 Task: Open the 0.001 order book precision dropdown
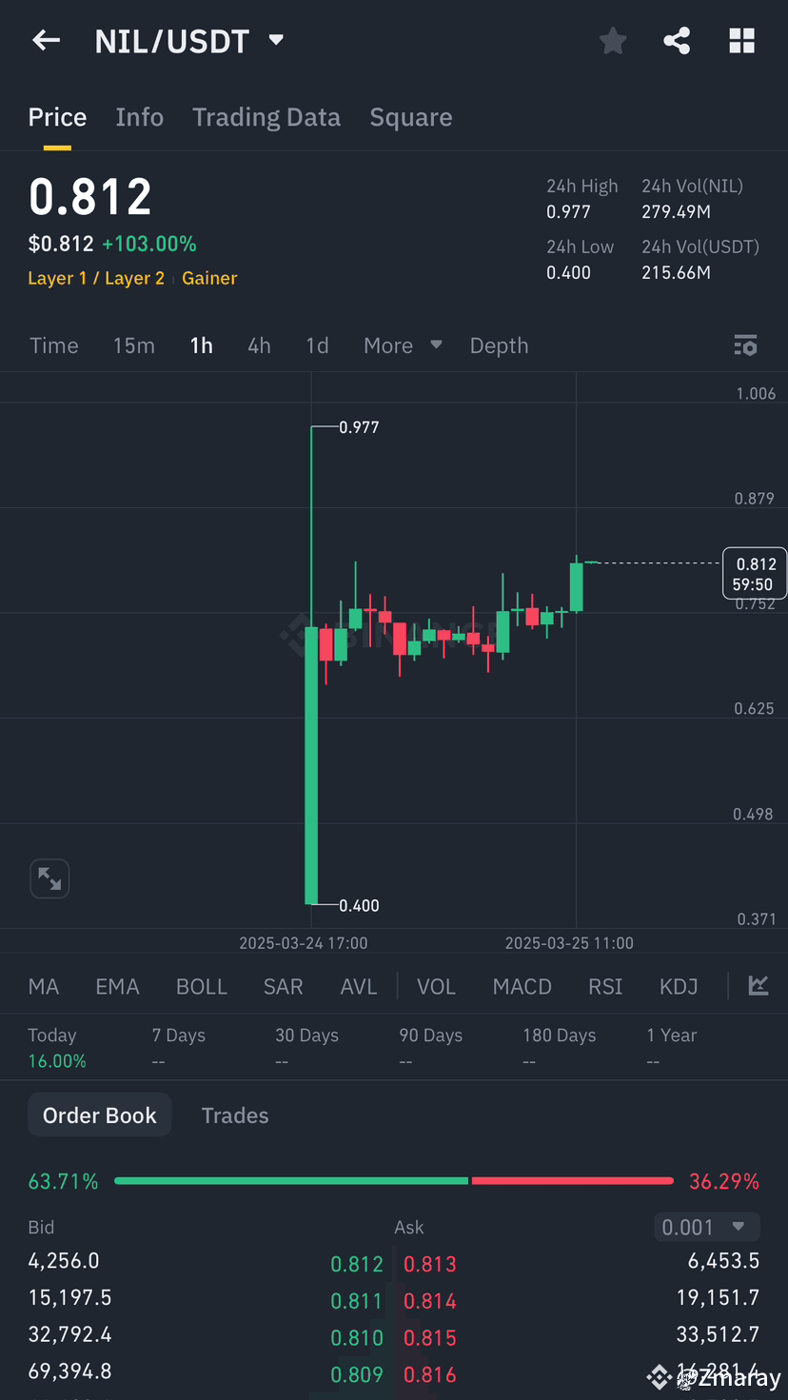(706, 1227)
